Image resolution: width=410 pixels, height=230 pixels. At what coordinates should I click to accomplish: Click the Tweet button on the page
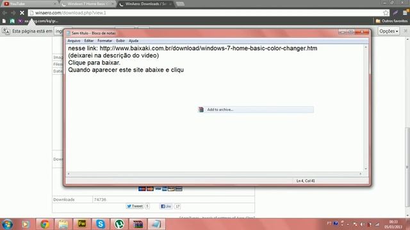[x=135, y=206]
